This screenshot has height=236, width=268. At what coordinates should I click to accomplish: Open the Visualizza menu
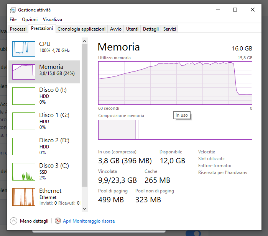52,20
